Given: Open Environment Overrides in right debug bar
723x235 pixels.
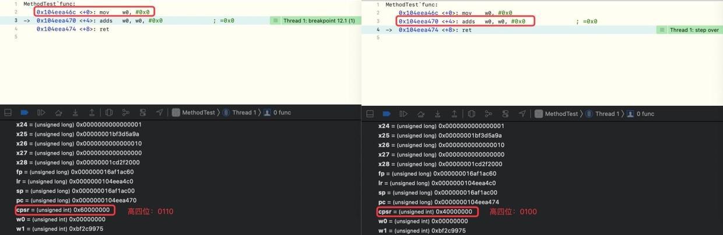Looking at the screenshot, I should (x=506, y=114).
